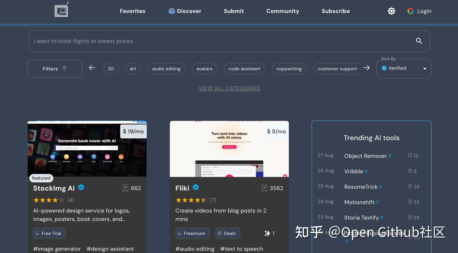The image size is (458, 253).
Task: Open the Filters button
Action: point(55,69)
